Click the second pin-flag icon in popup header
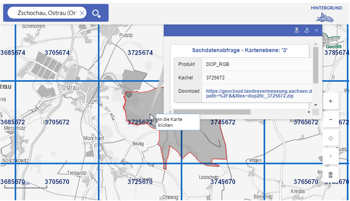Image resolution: width=350 pixels, height=201 pixels. 306,30
